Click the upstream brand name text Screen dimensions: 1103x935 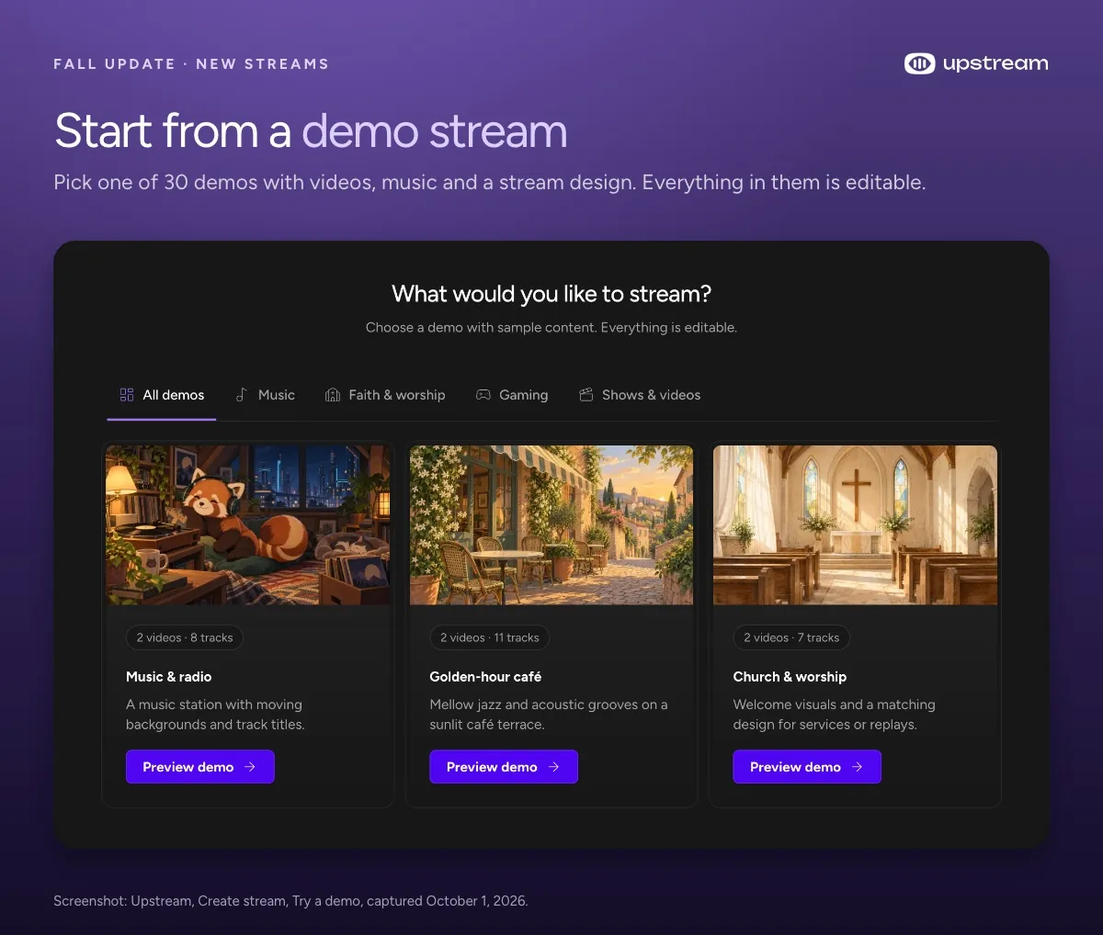click(x=995, y=63)
